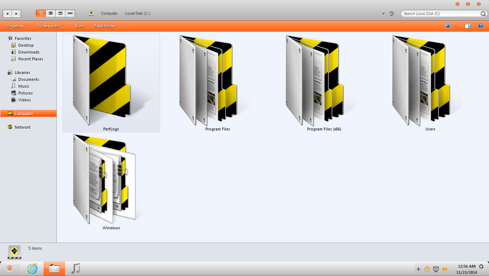Image resolution: width=489 pixels, height=276 pixels.
Task: Switch to list view layout
Action: pyautogui.click(x=51, y=13)
